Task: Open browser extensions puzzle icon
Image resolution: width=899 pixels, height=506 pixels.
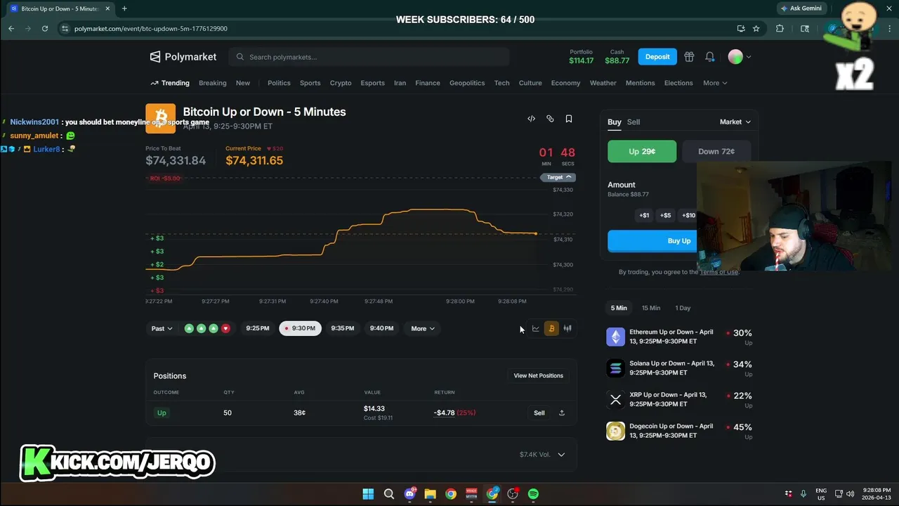Action: [780, 28]
